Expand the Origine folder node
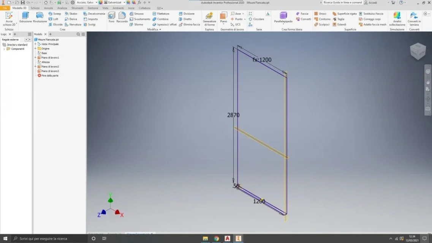Image resolution: width=432 pixels, height=243 pixels. pos(35,49)
